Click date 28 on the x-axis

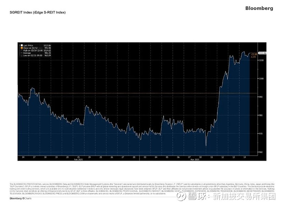point(134,157)
